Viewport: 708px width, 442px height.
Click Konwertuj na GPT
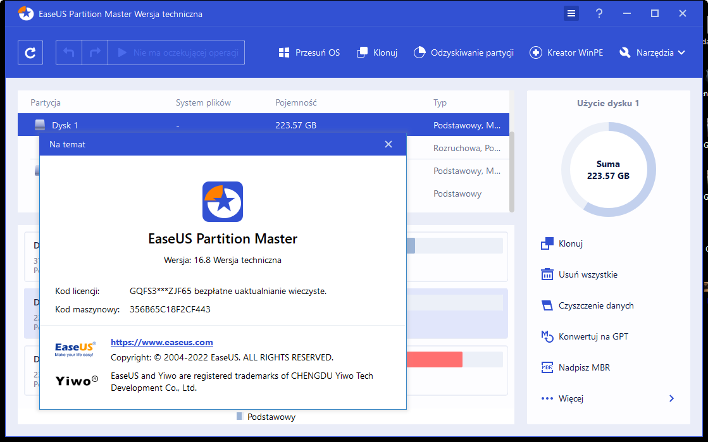click(585, 337)
